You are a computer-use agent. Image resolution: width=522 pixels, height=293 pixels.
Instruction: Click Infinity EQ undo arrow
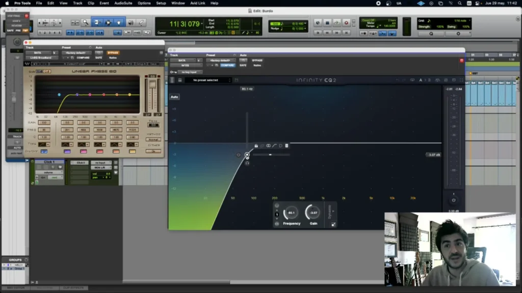coord(398,80)
